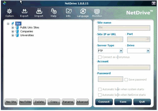This screenshot has height=111, width=158.
Task: Click the New Site button
Action: 11,102
